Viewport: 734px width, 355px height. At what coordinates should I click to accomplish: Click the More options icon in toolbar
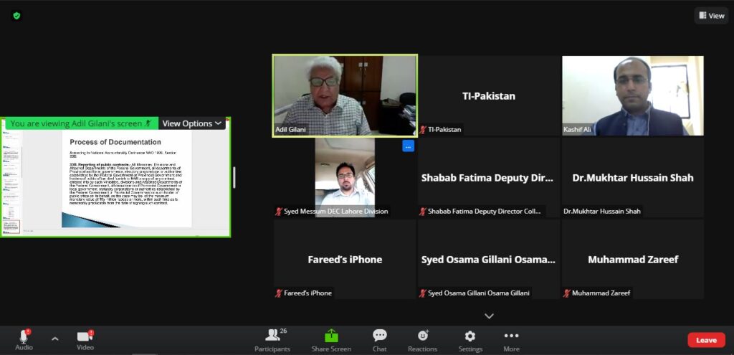coord(511,336)
